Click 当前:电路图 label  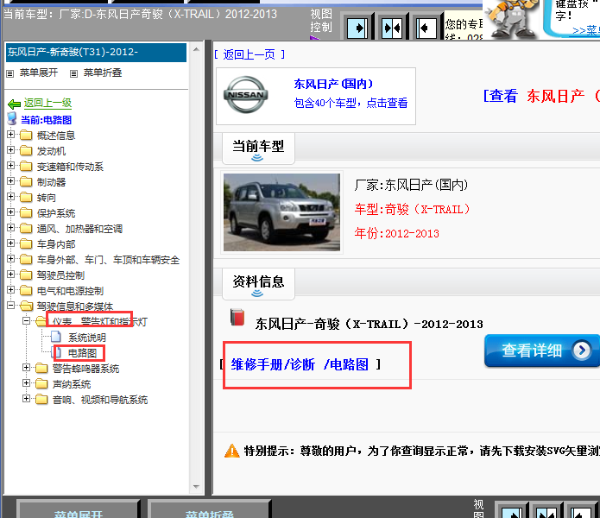[47, 120]
